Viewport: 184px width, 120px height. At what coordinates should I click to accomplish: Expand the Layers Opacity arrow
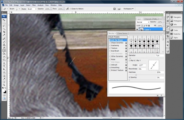pos(163,22)
